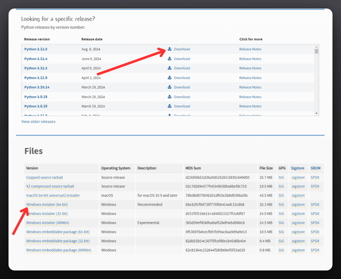Open SPDX link for Gzipped source tarball
Screen dimensions: 341x279
tap(315, 177)
